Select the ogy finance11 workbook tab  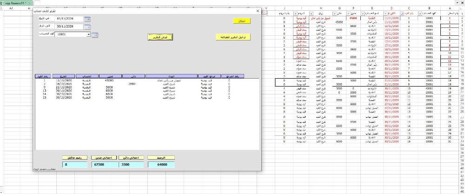tap(16, 3)
